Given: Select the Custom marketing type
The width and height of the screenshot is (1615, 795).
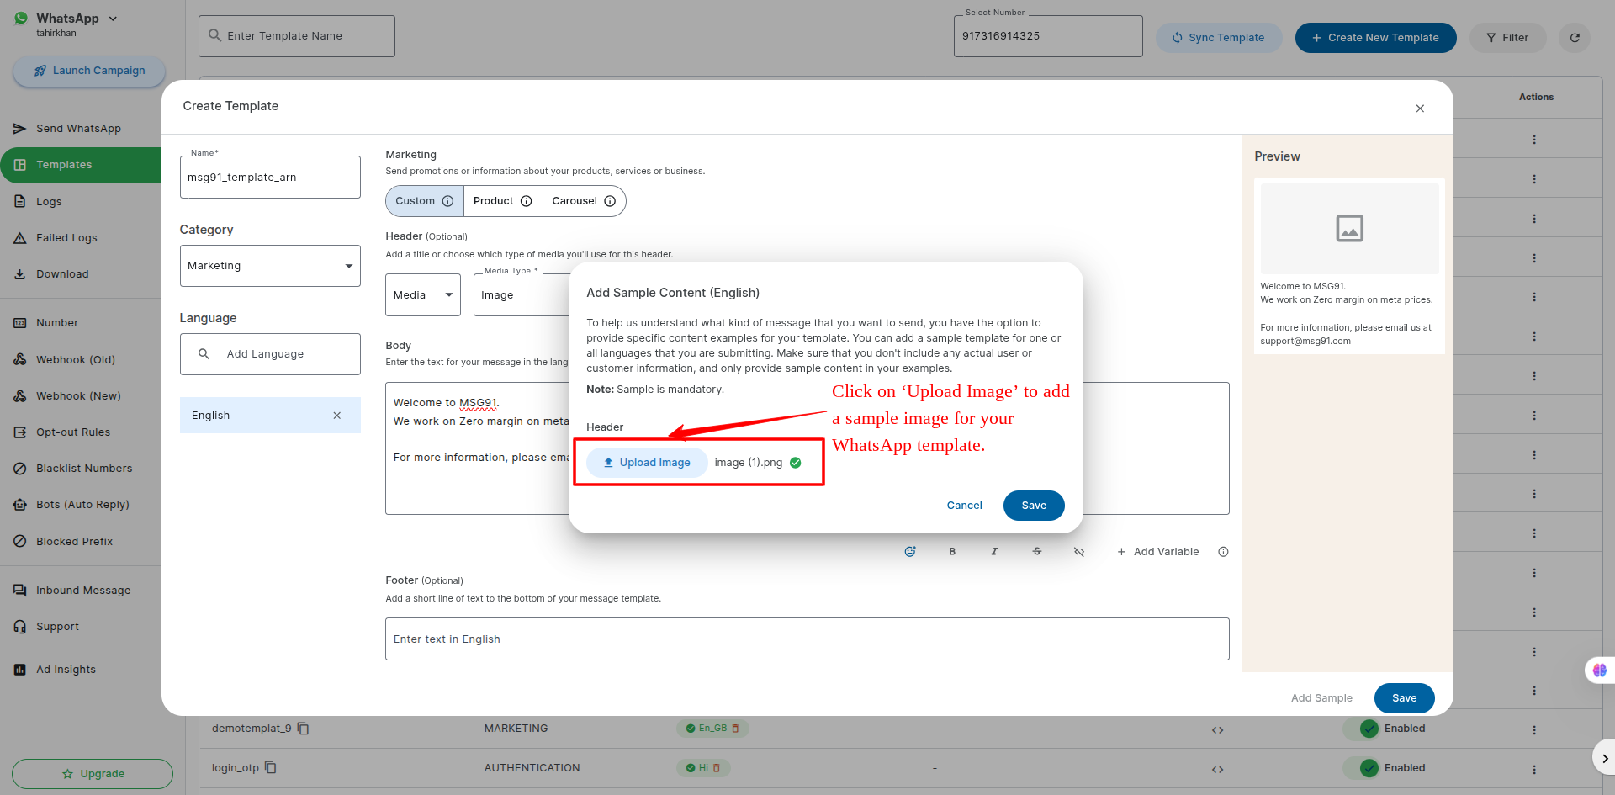Looking at the screenshot, I should coord(425,201).
